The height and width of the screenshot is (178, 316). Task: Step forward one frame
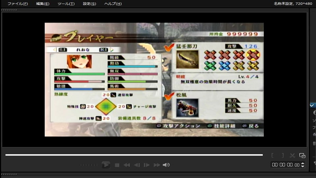tap(146, 165)
